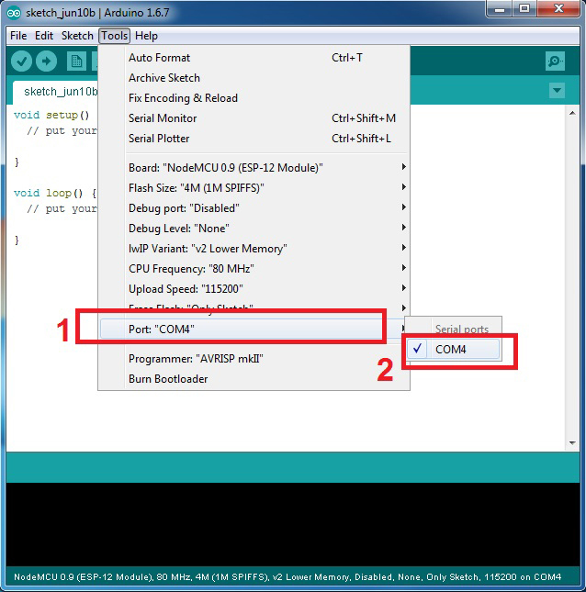The image size is (586, 592).
Task: Choose Auto Format from Tools menu
Action: pyautogui.click(x=160, y=58)
